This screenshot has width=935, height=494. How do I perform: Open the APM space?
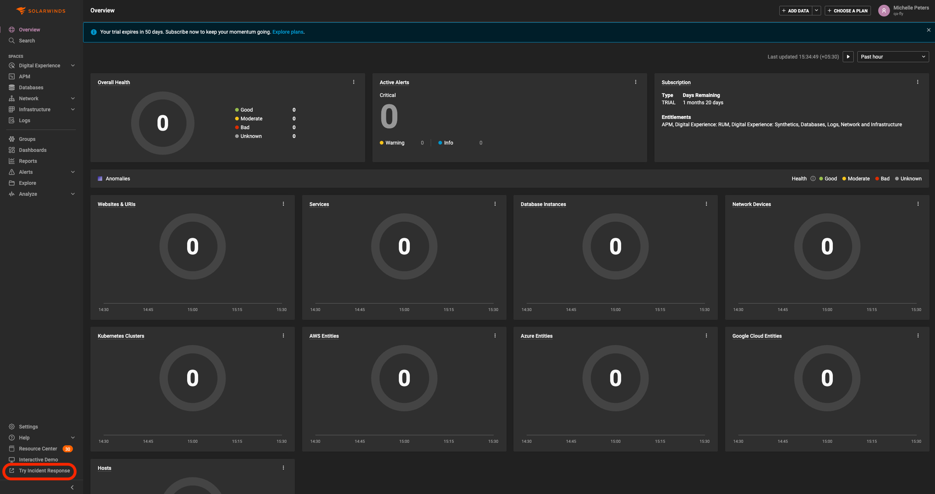coord(24,76)
